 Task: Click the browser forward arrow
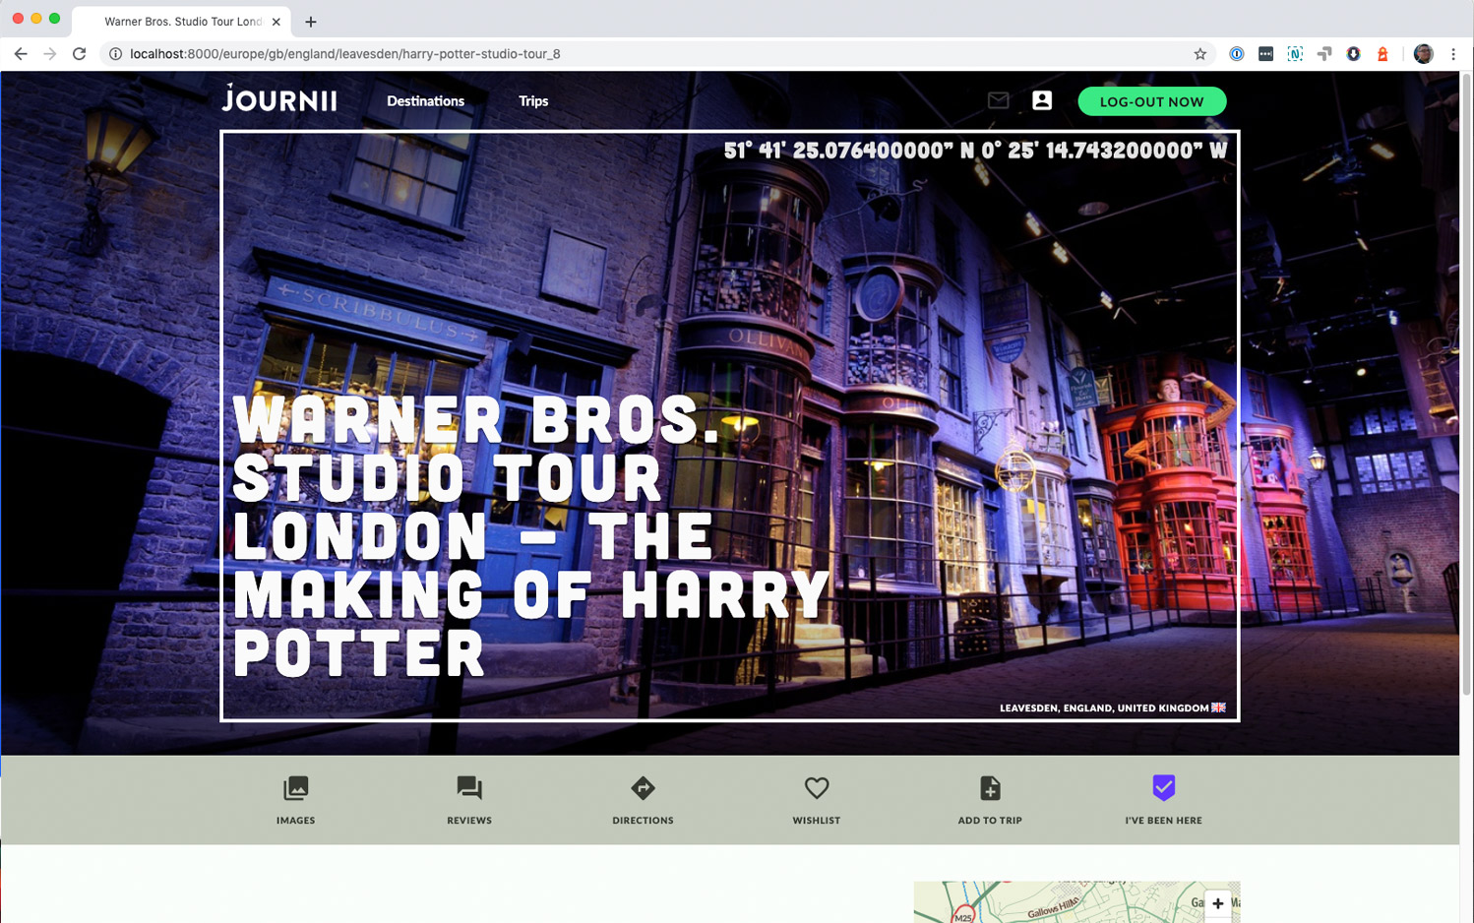click(x=49, y=54)
